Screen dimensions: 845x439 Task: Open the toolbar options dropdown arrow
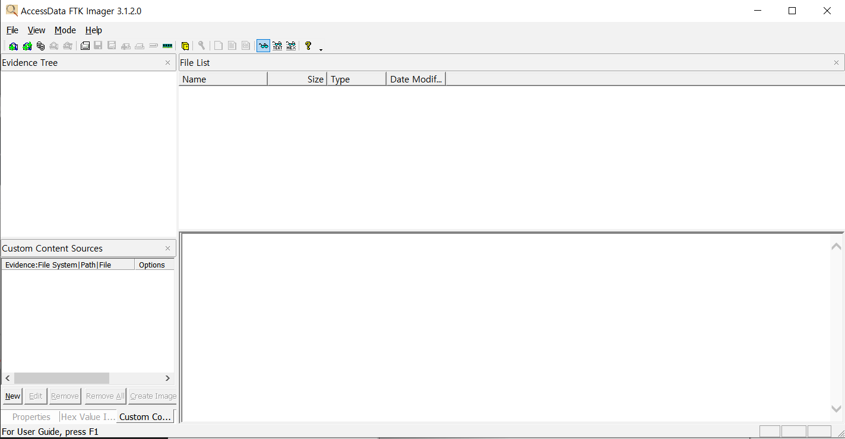coord(321,50)
